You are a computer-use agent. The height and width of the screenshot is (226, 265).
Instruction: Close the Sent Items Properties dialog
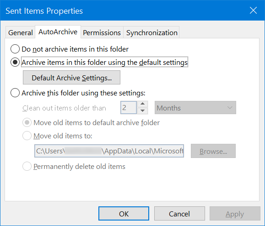(253, 11)
